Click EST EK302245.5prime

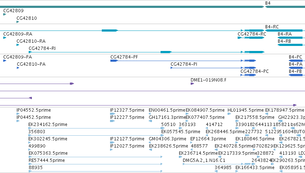point(48,139)
